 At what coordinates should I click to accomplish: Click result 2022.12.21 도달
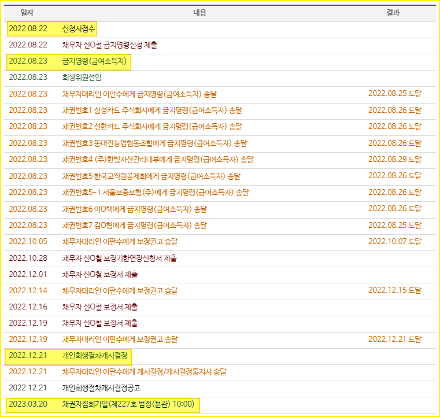coord(395,339)
